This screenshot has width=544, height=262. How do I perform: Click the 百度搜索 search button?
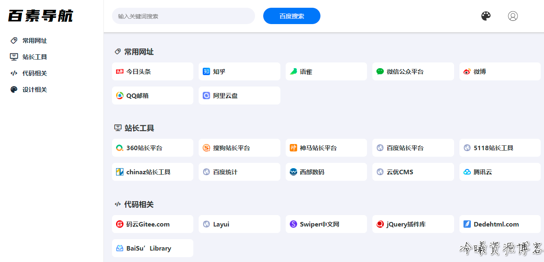292,16
